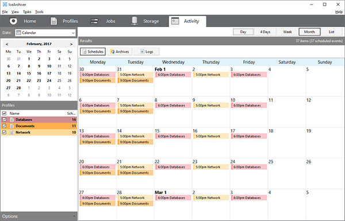345x221 pixels.
Task: Select February 15 in mini calendar
Action: 29,73
